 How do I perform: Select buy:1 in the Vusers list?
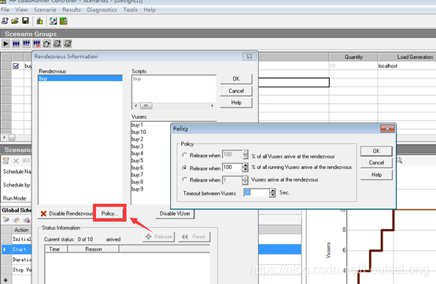(137, 125)
